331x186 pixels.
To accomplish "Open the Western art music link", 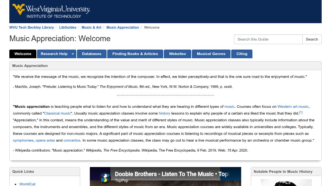I will click(x=293, y=107).
